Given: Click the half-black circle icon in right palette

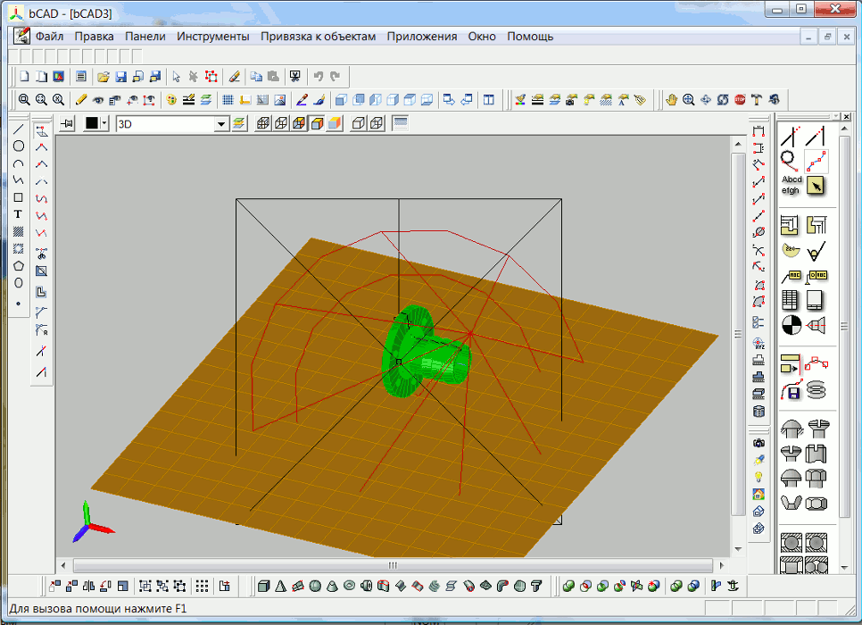Looking at the screenshot, I should coord(792,325).
